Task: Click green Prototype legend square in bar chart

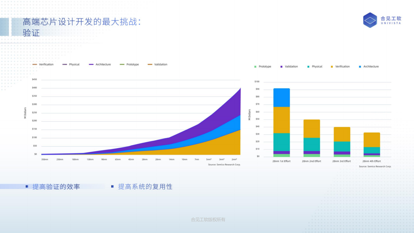Action: [x=255, y=67]
